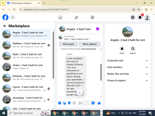Open emoji picker smiley
This screenshot has height=116, width=155.
point(93,103)
